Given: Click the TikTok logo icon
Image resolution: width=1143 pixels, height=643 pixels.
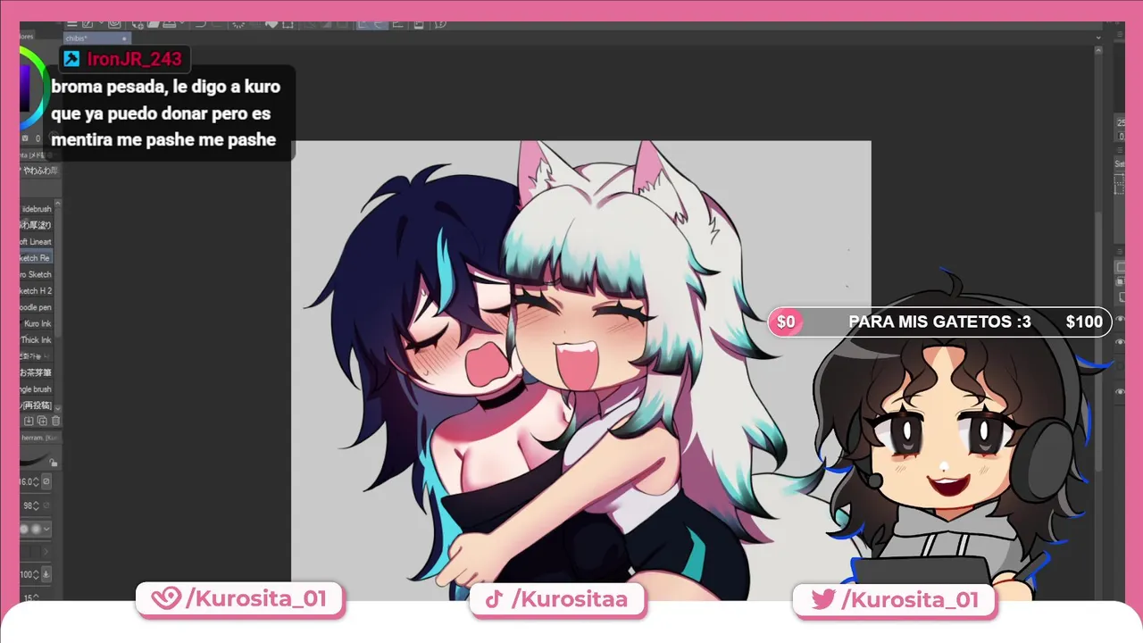Looking at the screenshot, I should pos(494,599).
